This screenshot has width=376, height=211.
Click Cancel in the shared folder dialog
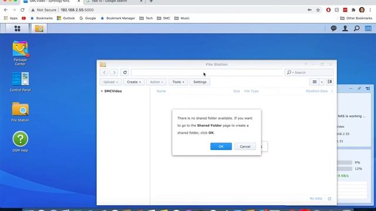click(x=245, y=147)
